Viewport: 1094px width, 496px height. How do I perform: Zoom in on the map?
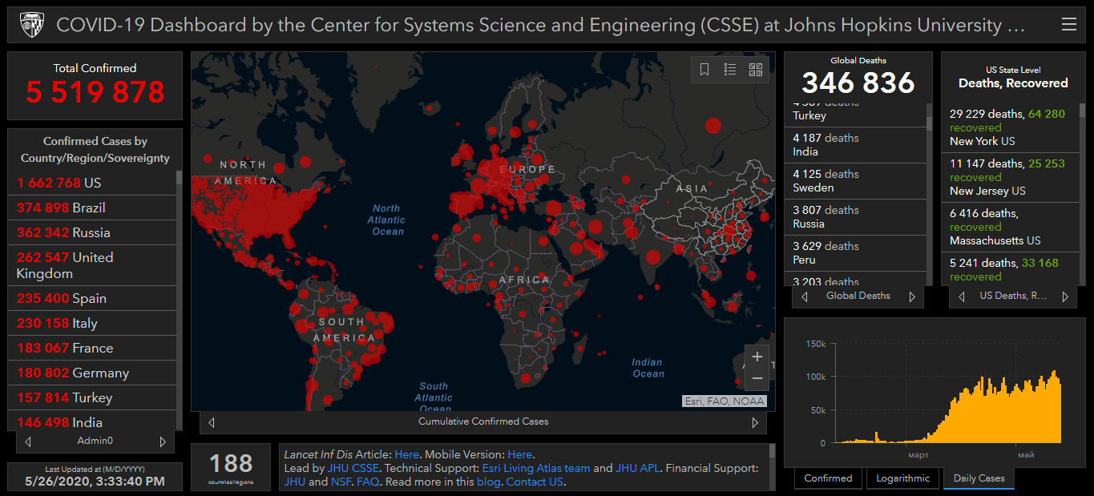pyautogui.click(x=757, y=356)
